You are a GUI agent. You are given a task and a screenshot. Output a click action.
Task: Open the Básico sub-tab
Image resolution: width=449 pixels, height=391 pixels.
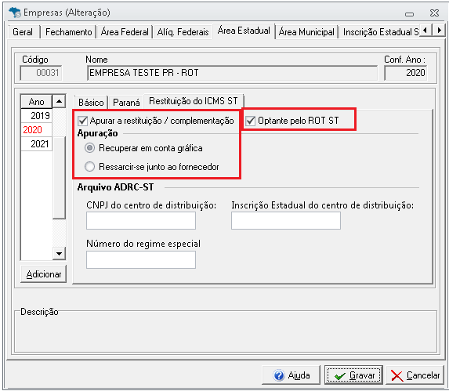(x=91, y=102)
